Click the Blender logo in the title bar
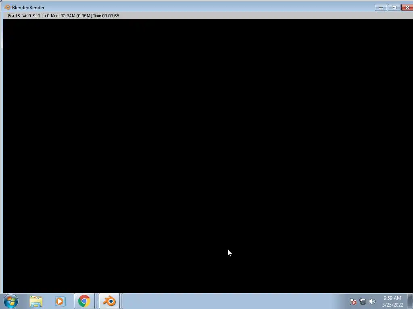 [7, 7]
